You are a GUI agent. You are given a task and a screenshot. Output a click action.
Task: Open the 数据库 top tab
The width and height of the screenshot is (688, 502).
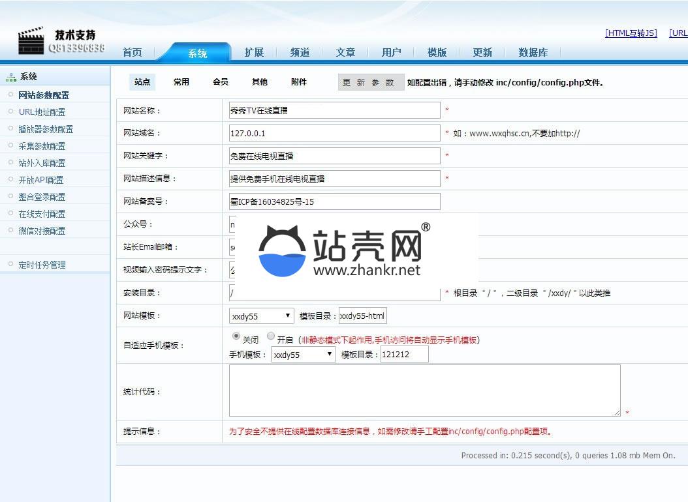point(533,53)
